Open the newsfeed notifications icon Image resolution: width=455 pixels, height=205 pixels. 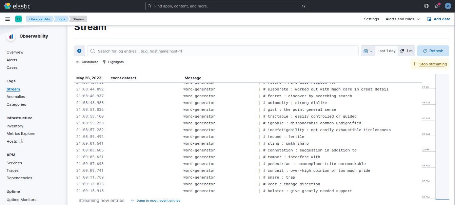(437, 6)
